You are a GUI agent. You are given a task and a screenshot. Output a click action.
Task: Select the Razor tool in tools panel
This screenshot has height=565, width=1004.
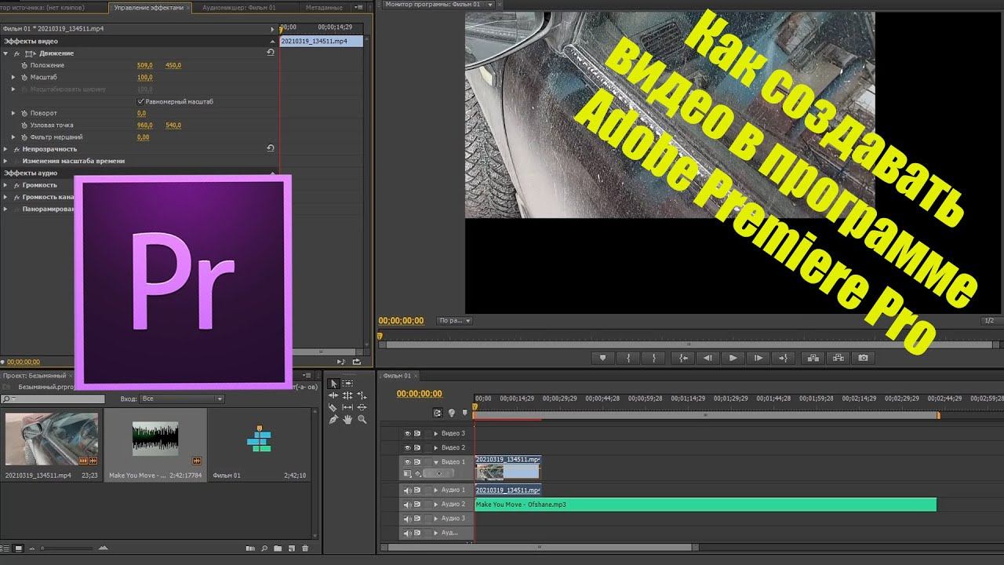(x=333, y=408)
